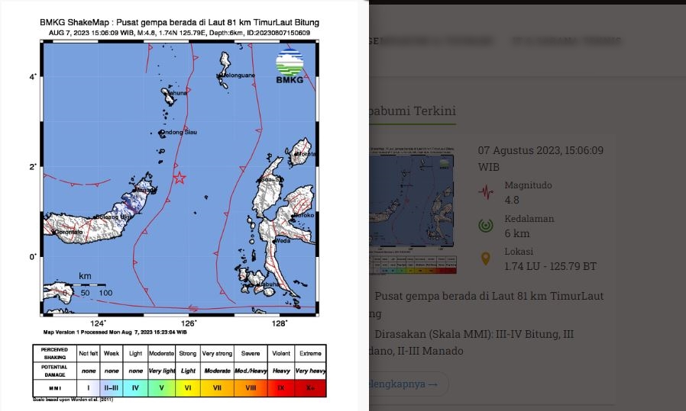Click the Melonguane label on the map

coord(238,75)
